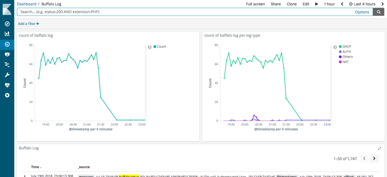Open Dev Tools wrench icon
The image size is (387, 177).
pos(7,75)
